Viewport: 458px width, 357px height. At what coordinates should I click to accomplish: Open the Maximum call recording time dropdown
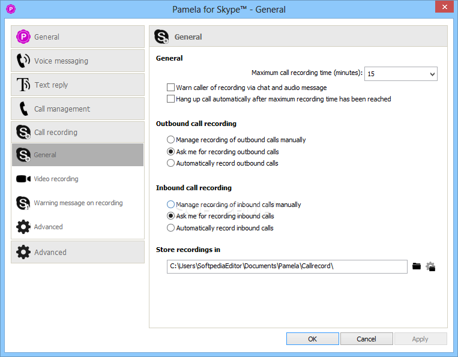(x=401, y=74)
